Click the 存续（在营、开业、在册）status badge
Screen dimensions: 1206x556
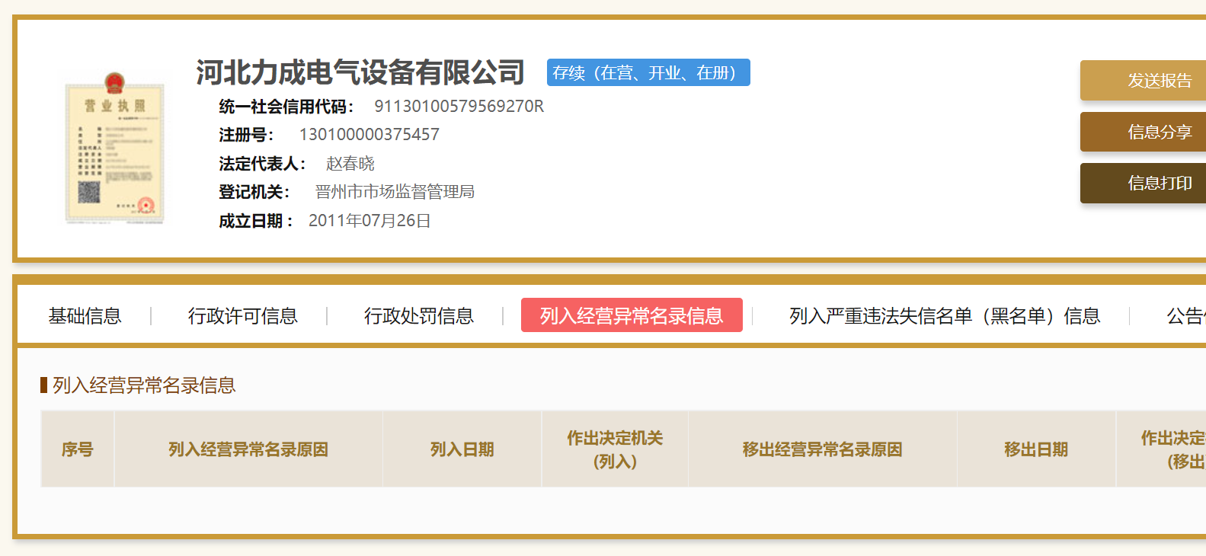coord(648,72)
